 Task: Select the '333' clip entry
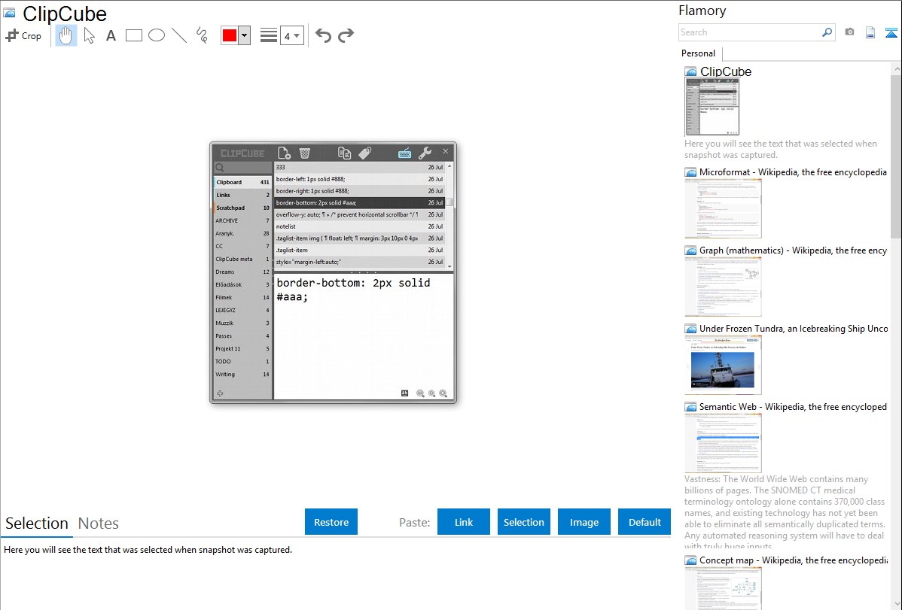[x=360, y=167]
